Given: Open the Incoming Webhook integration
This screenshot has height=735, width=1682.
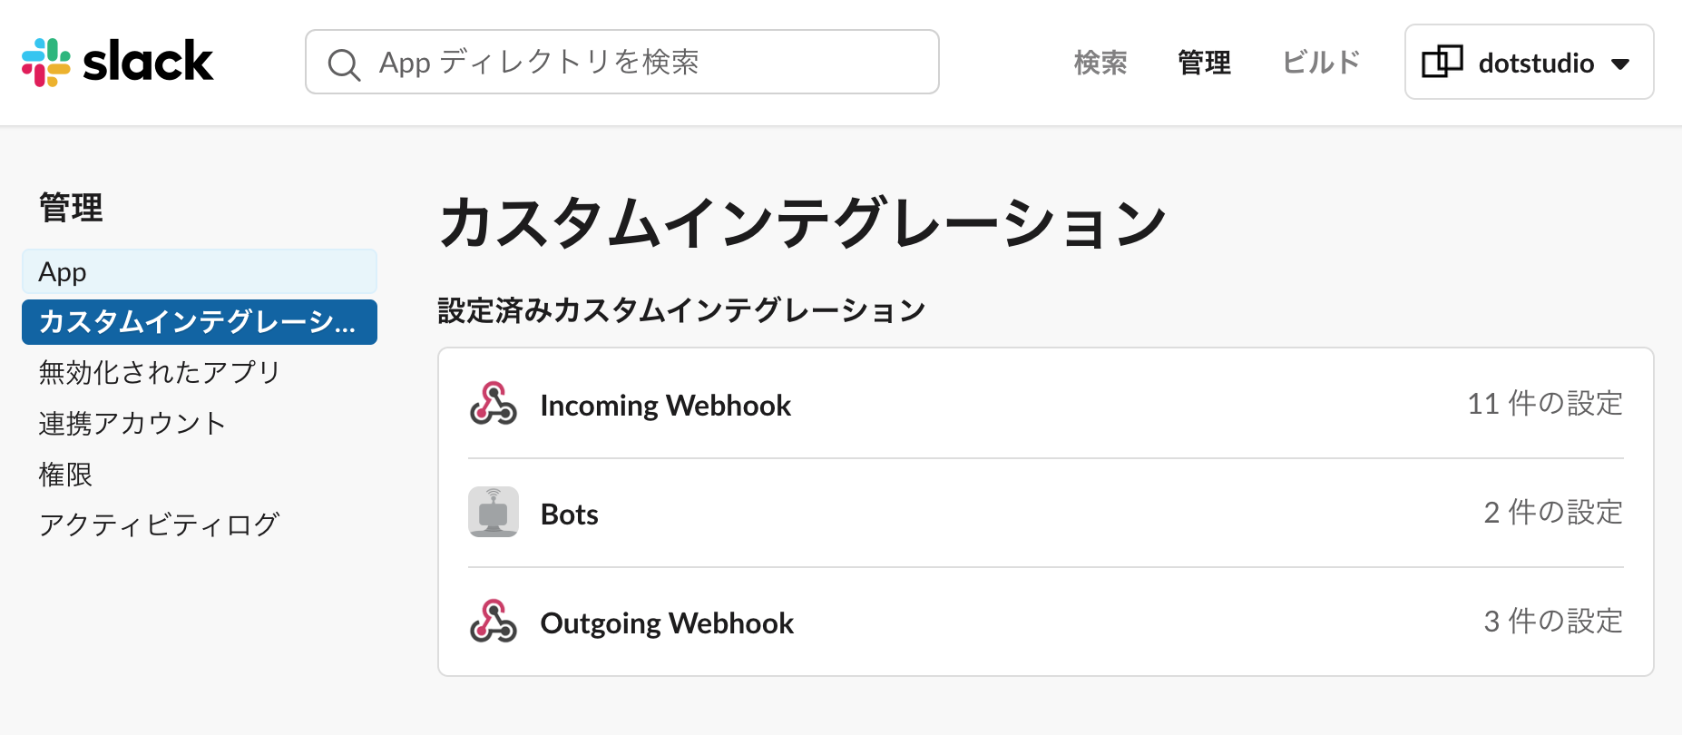Looking at the screenshot, I should [665, 405].
